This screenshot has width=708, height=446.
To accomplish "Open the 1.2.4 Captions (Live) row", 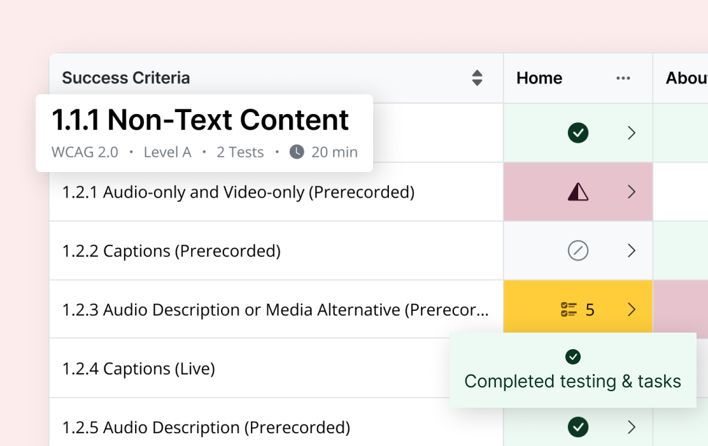I will 138,369.
